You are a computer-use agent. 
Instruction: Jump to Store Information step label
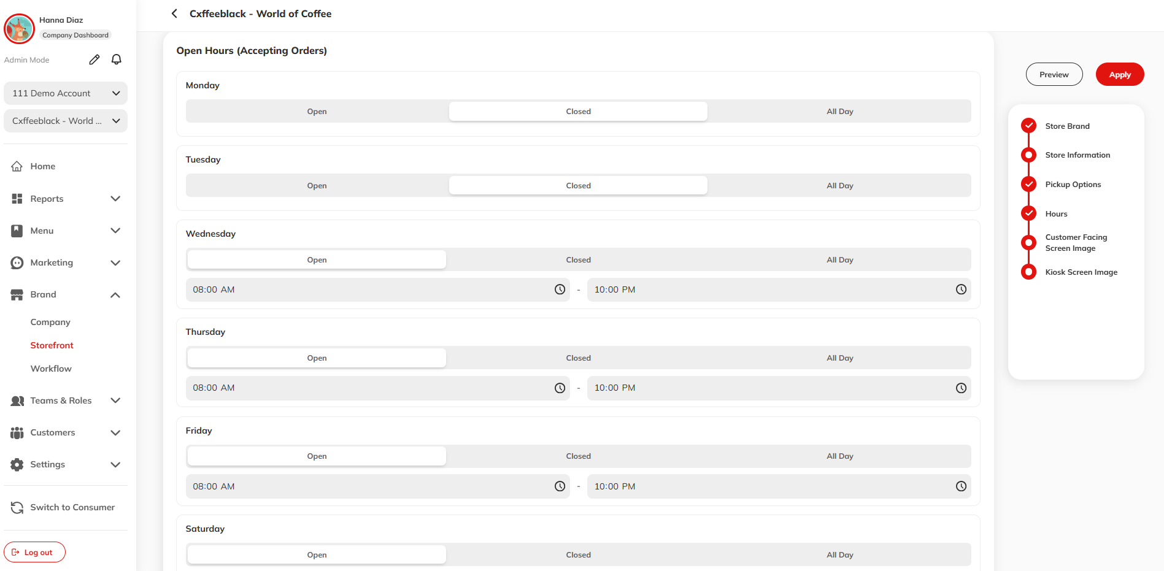pyautogui.click(x=1077, y=155)
